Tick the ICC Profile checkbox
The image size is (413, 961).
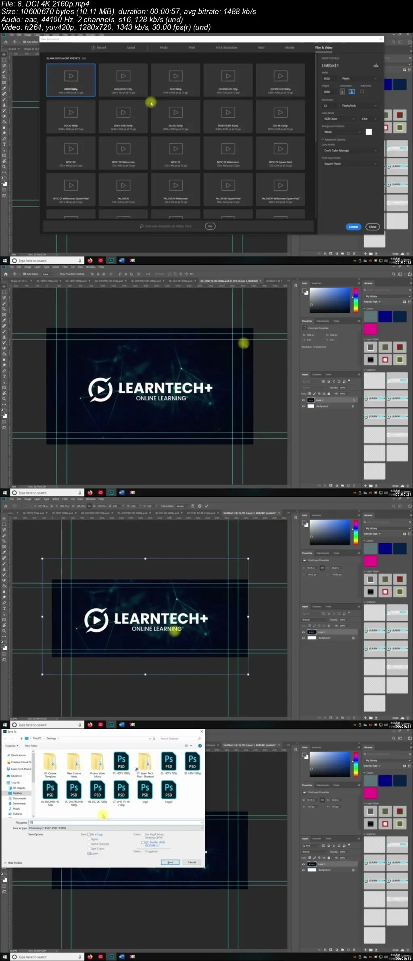[x=143, y=842]
